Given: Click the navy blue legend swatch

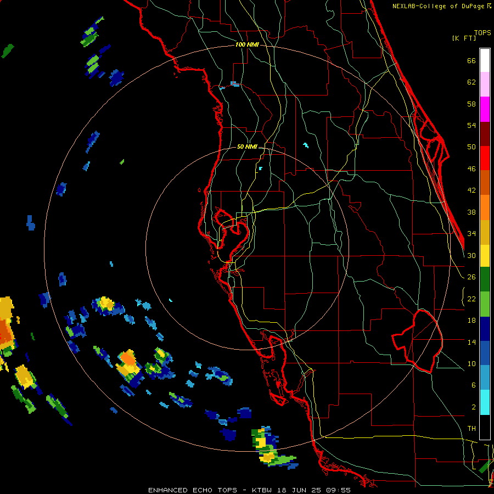Looking at the screenshot, I should point(485,329).
